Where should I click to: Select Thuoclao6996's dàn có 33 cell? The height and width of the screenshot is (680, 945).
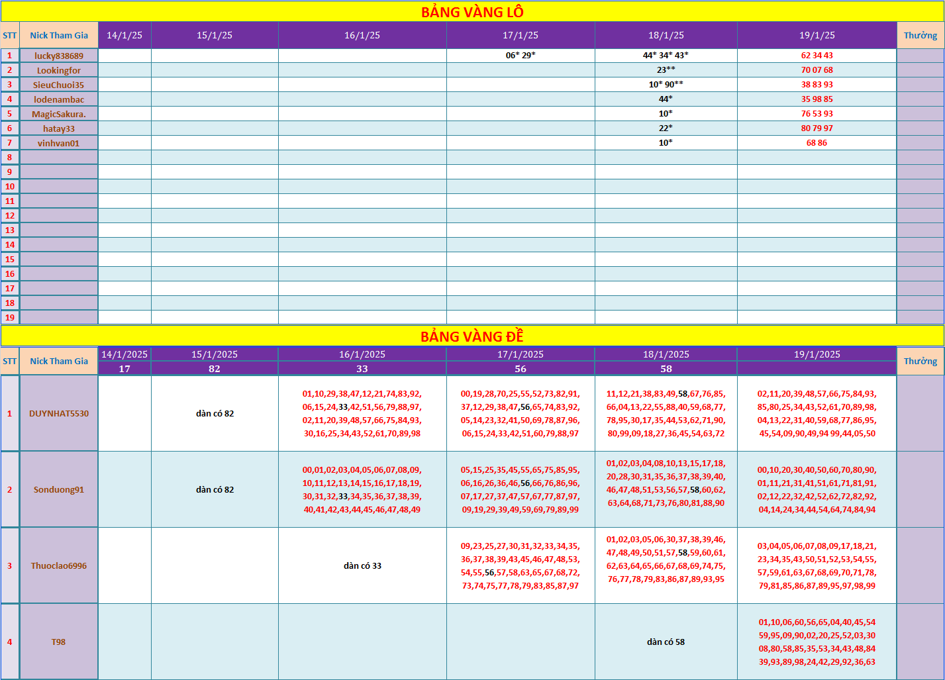(362, 565)
